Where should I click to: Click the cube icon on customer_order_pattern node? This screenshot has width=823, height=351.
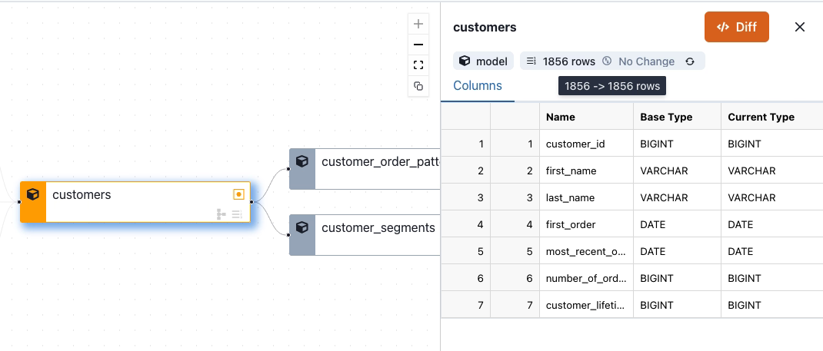point(302,162)
